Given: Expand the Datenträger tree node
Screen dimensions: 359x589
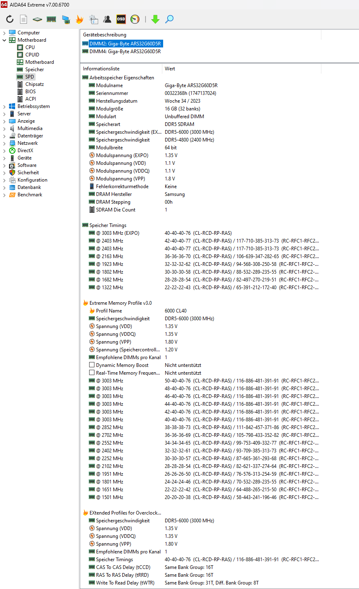Looking at the screenshot, I should coord(4,136).
